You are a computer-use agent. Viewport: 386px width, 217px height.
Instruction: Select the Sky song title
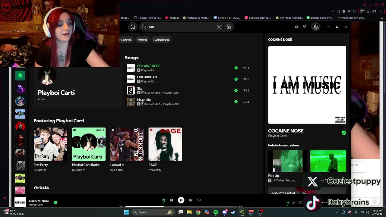pyautogui.click(x=140, y=88)
